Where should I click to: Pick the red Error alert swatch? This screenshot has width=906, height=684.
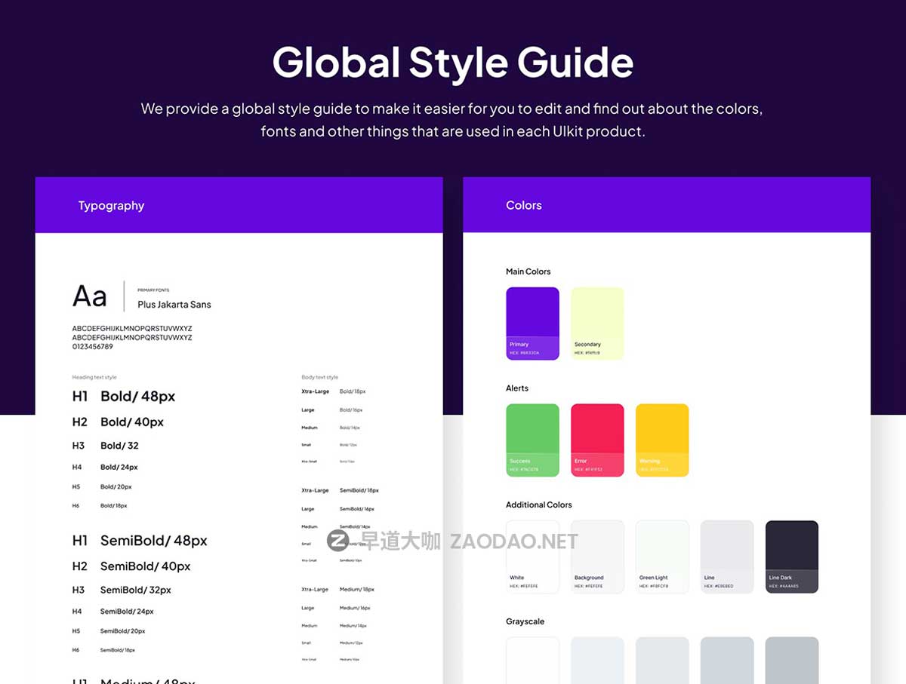[597, 440]
